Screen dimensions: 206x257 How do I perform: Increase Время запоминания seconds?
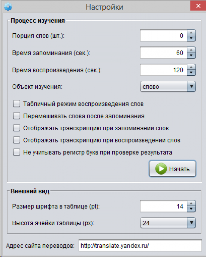click(191, 50)
